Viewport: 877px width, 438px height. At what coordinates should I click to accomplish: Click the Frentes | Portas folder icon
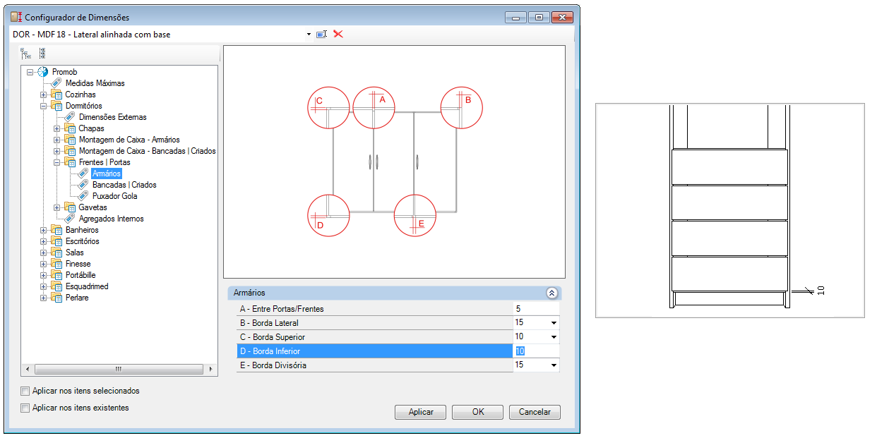(x=71, y=162)
